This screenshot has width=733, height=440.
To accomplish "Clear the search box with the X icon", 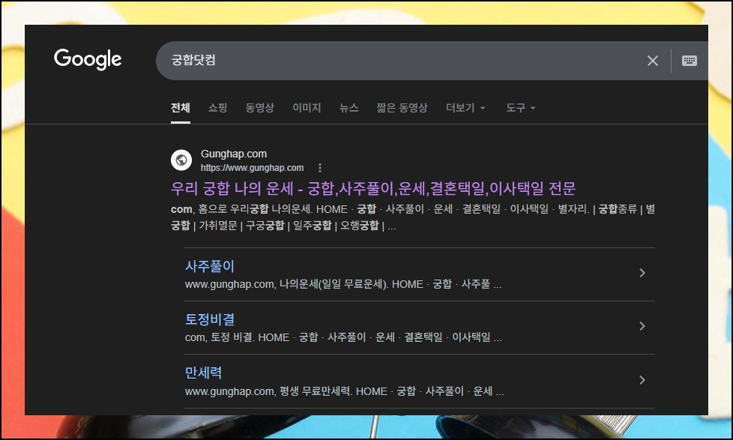I will click(653, 60).
